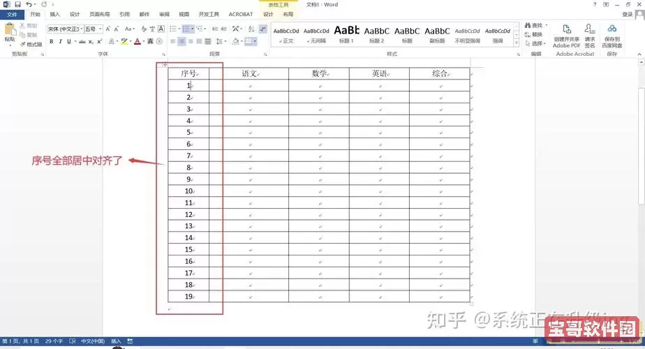Expand the Styles gallery more arrow
The image size is (645, 349).
(517, 43)
